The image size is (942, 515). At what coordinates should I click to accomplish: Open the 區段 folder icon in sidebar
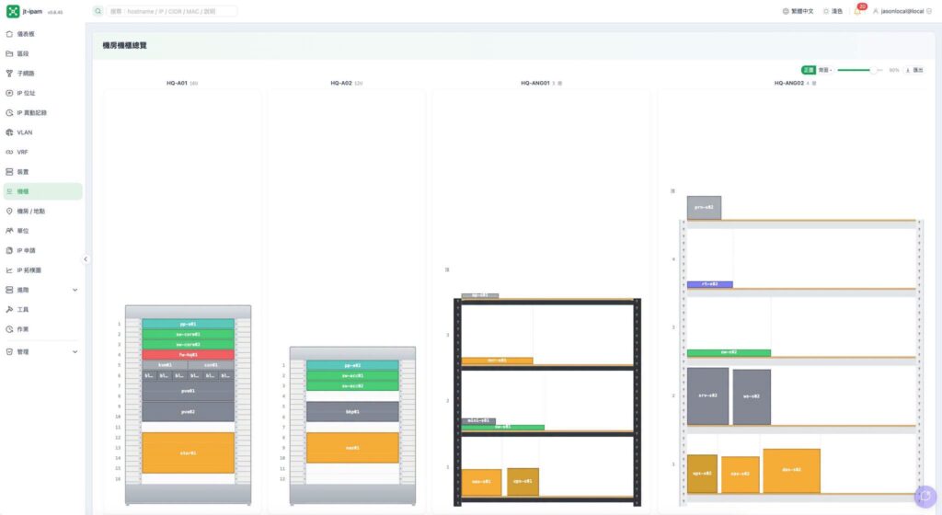point(9,53)
